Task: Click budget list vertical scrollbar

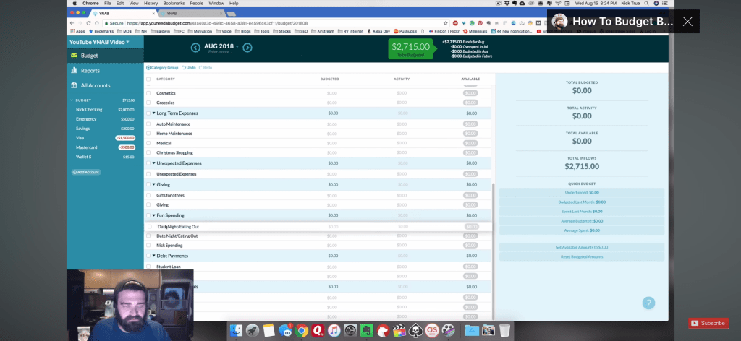Action: [x=493, y=251]
